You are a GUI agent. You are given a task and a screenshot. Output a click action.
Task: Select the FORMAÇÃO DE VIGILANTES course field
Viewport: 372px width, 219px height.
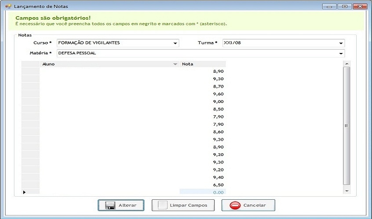(118, 43)
